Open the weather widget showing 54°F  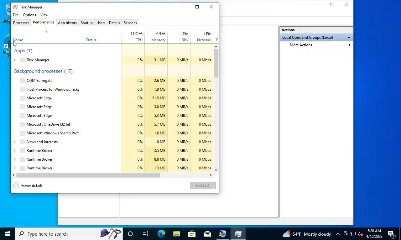coord(307,234)
